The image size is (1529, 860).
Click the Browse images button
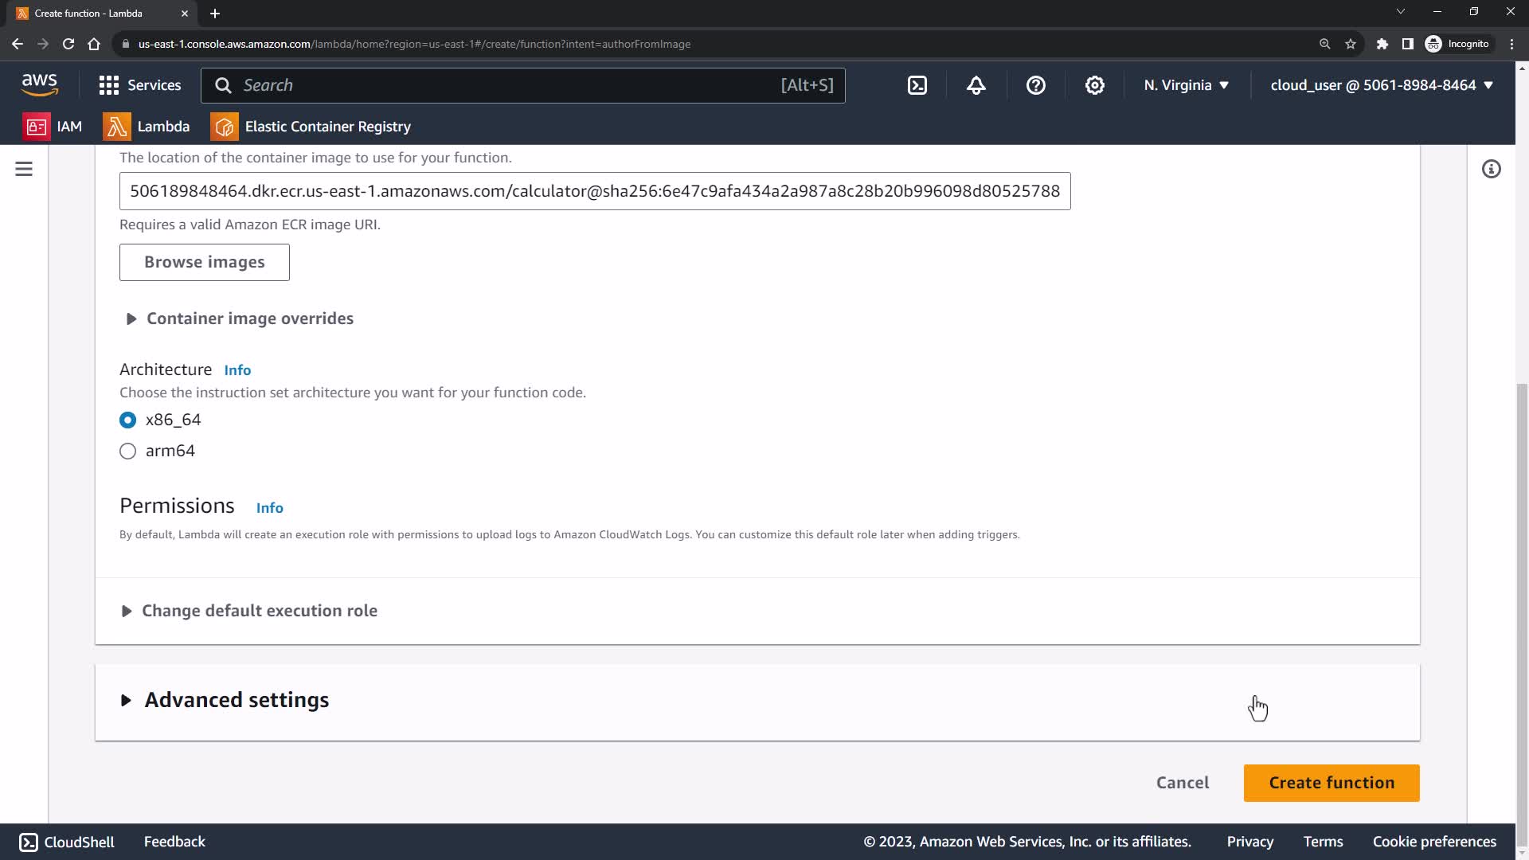point(205,262)
